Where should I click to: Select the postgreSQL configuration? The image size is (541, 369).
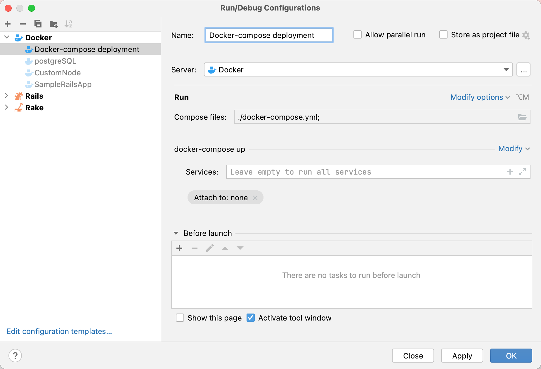click(x=55, y=61)
